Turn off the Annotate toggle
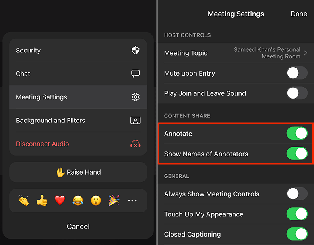The width and height of the screenshot is (314, 245). click(297, 134)
